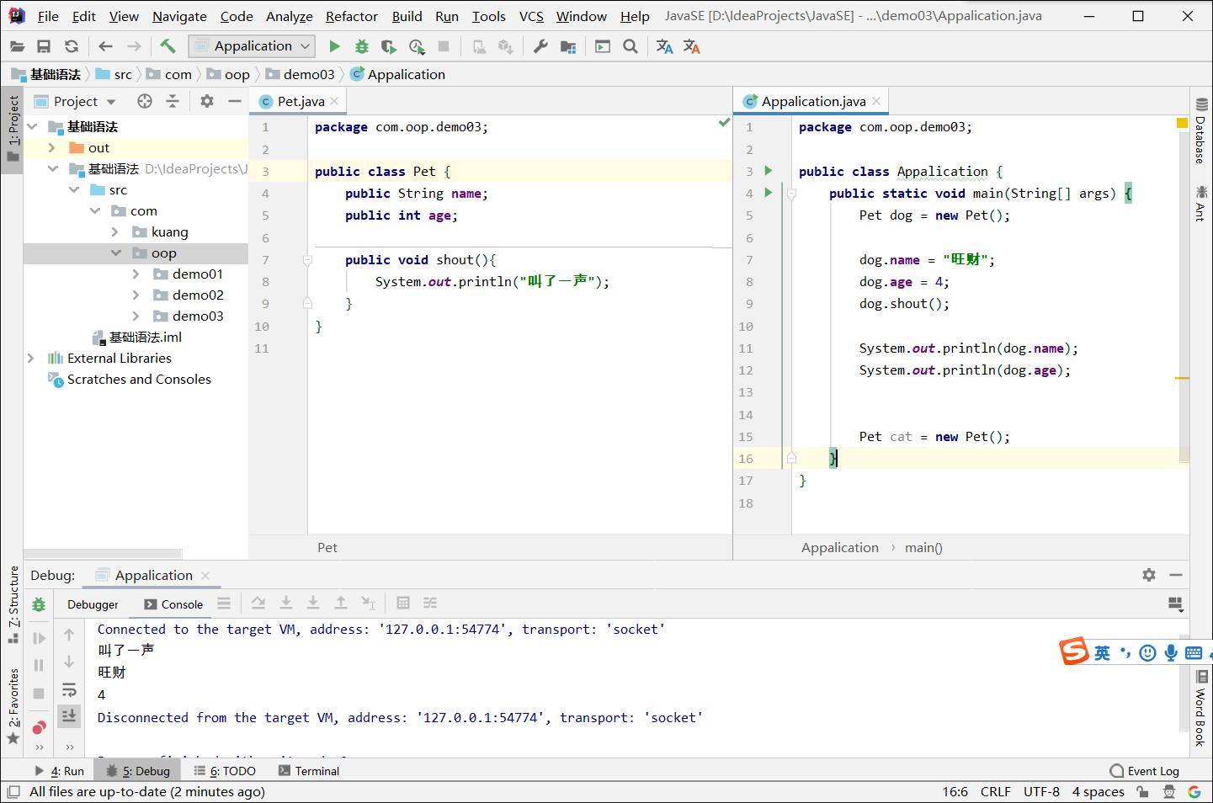Image resolution: width=1213 pixels, height=803 pixels.
Task: Open the VCS menu
Action: click(531, 16)
